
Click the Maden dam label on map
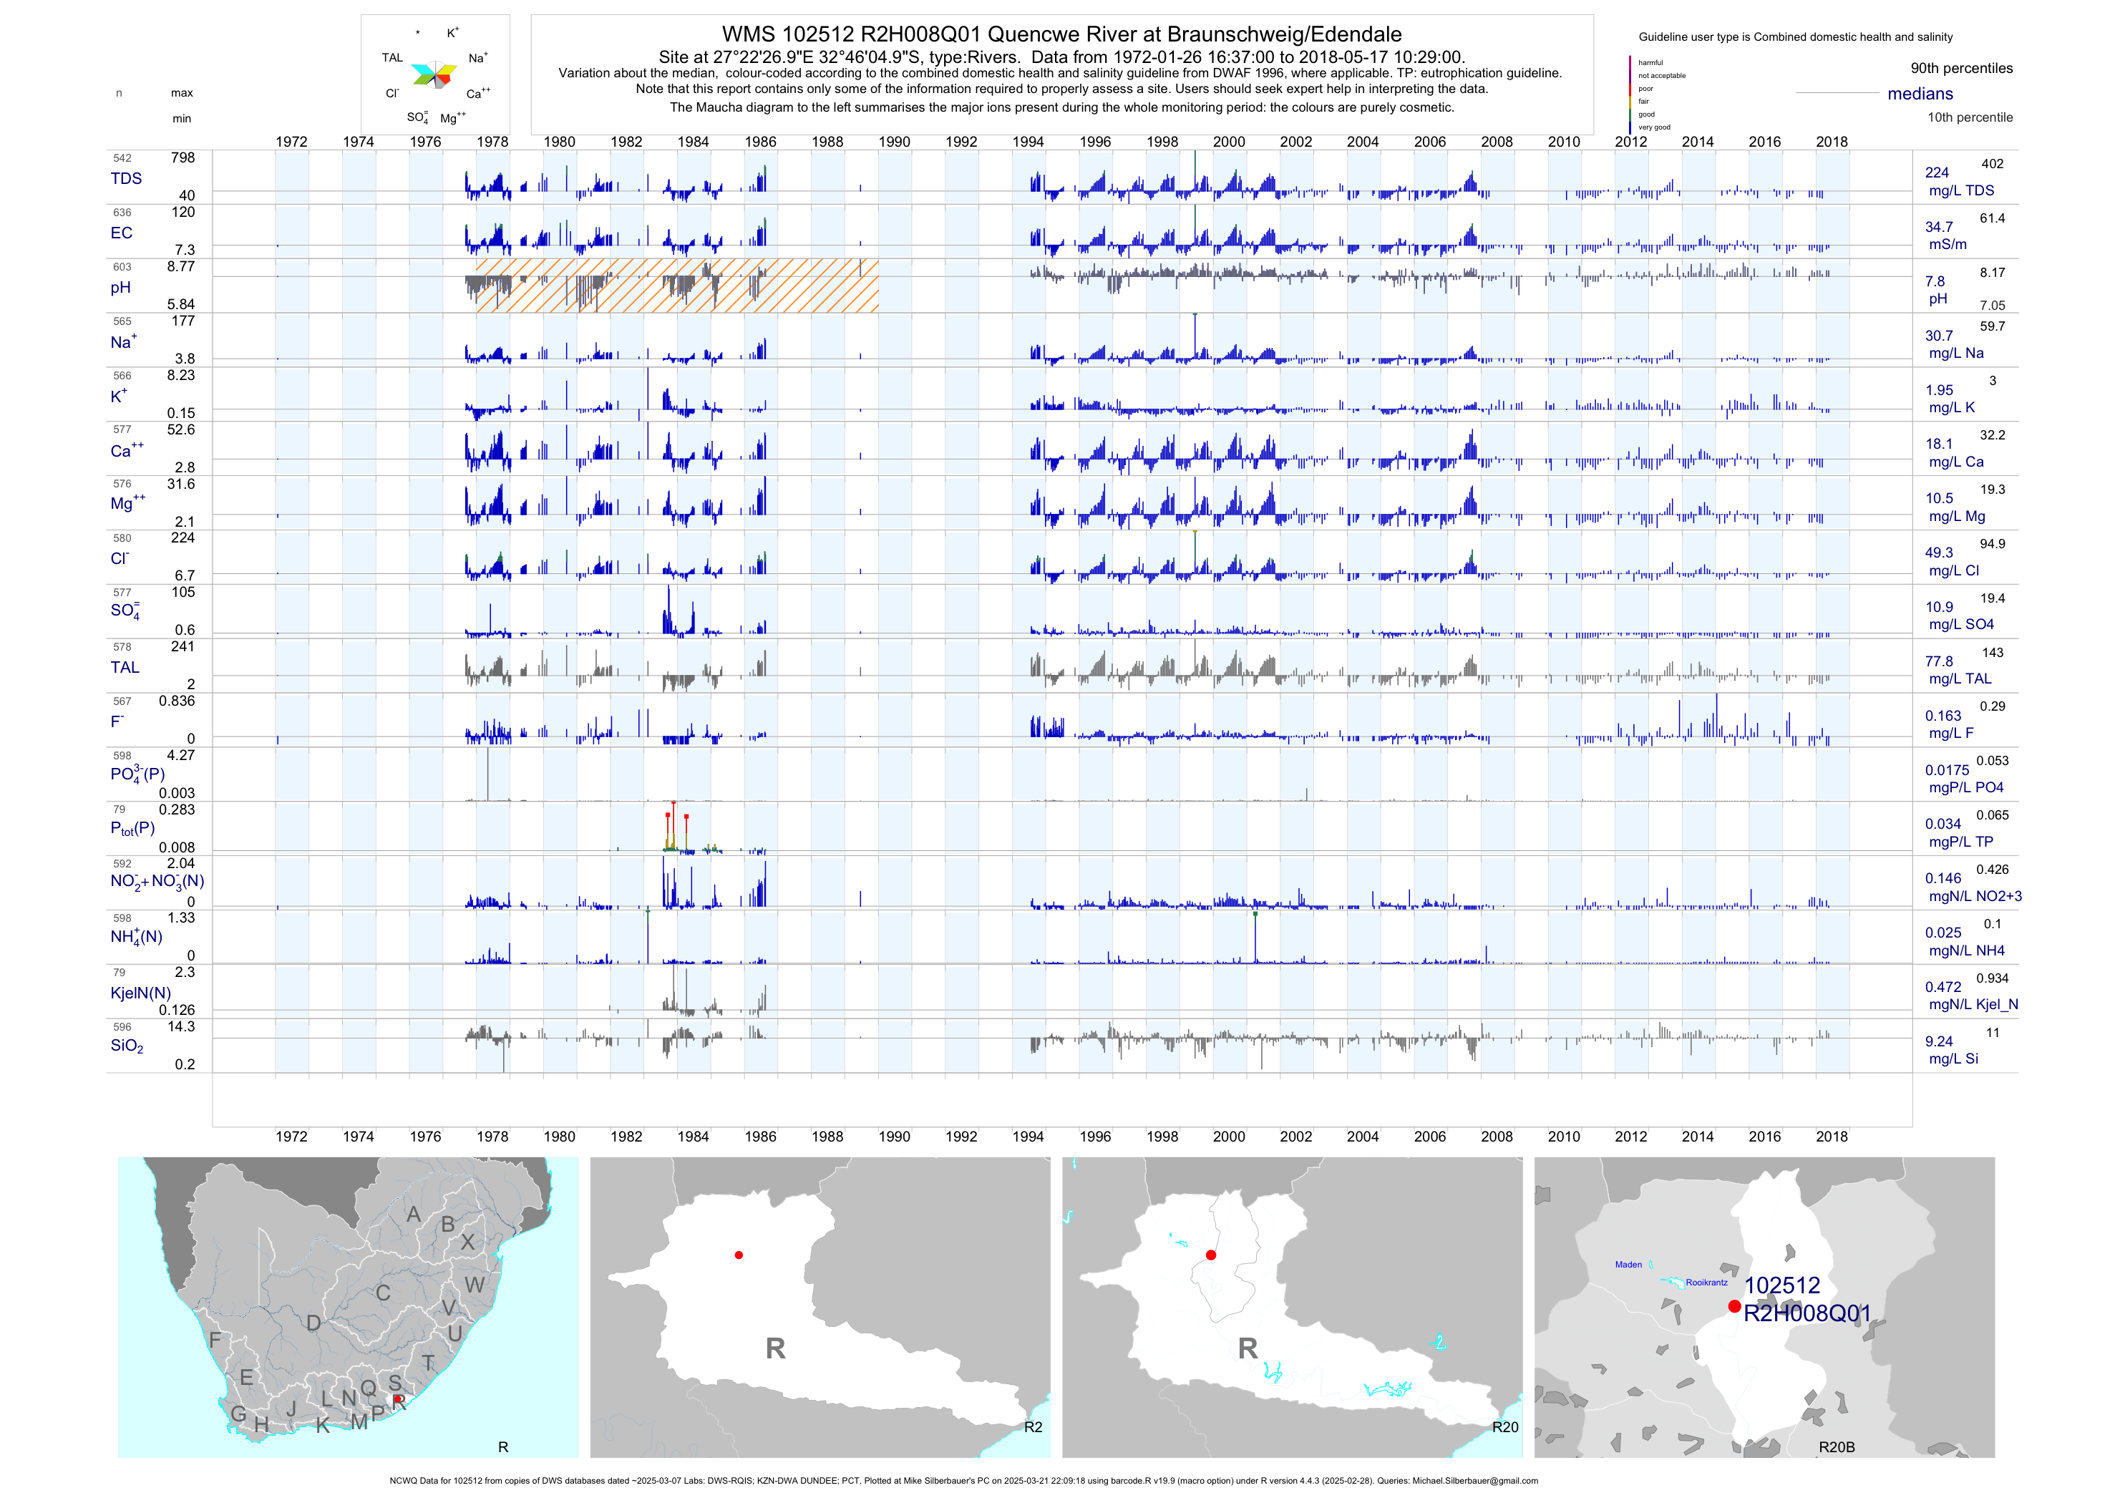[1628, 1264]
